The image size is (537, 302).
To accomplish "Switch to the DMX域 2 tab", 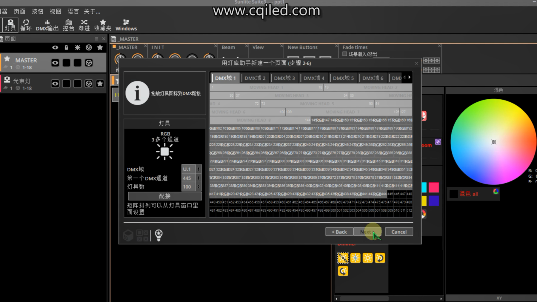I will pyautogui.click(x=255, y=78).
